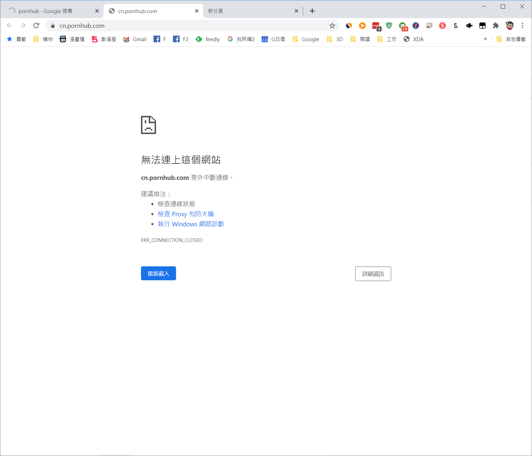Switch to the Google 搜尋 tab
The image size is (532, 456).
50,11
